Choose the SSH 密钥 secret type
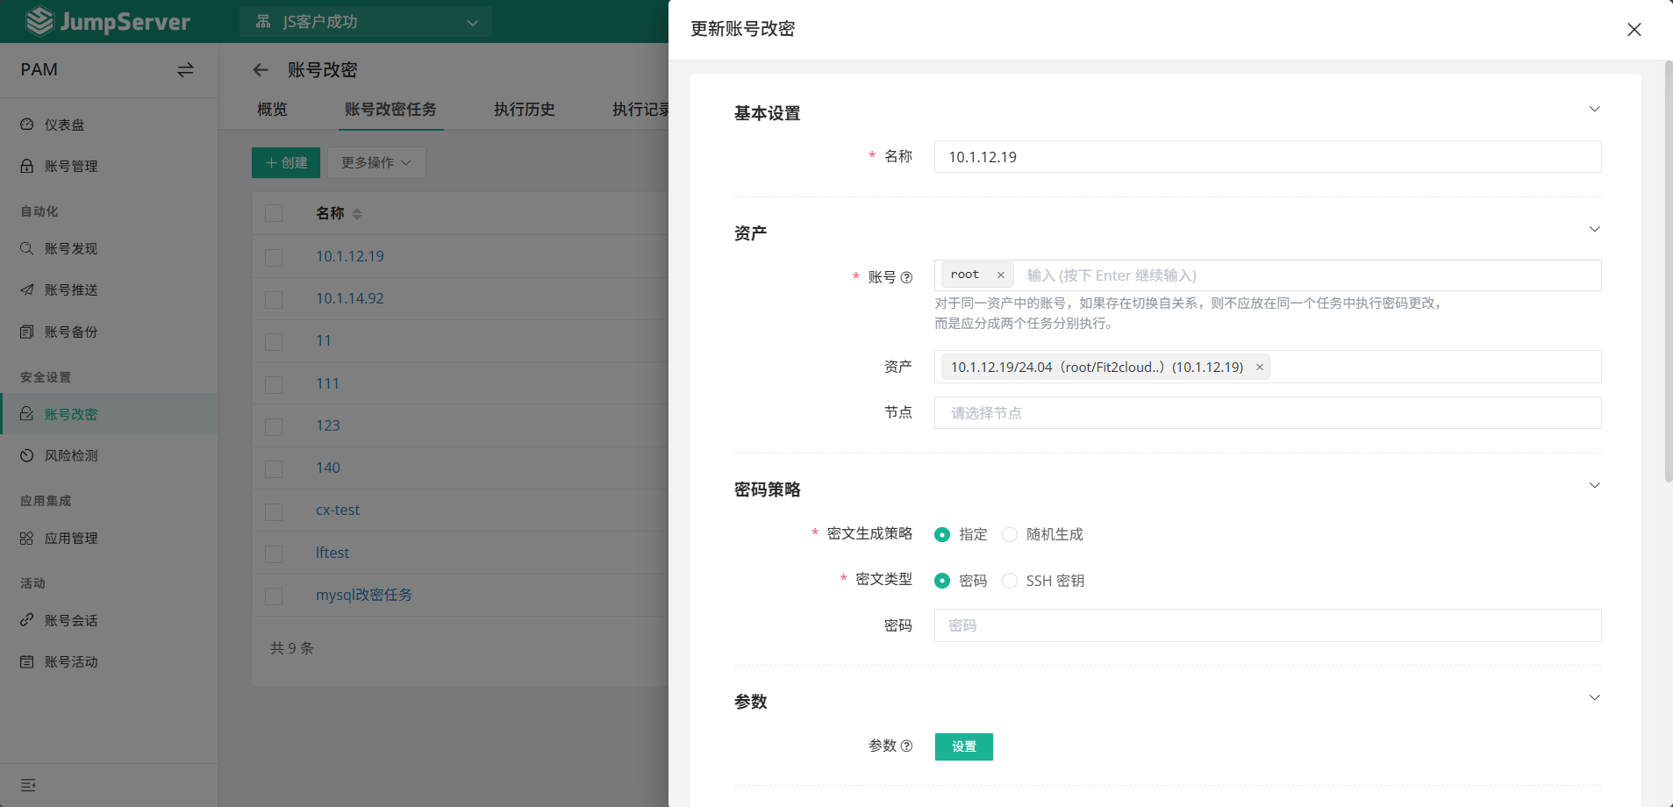This screenshot has height=807, width=1673. click(x=1010, y=580)
